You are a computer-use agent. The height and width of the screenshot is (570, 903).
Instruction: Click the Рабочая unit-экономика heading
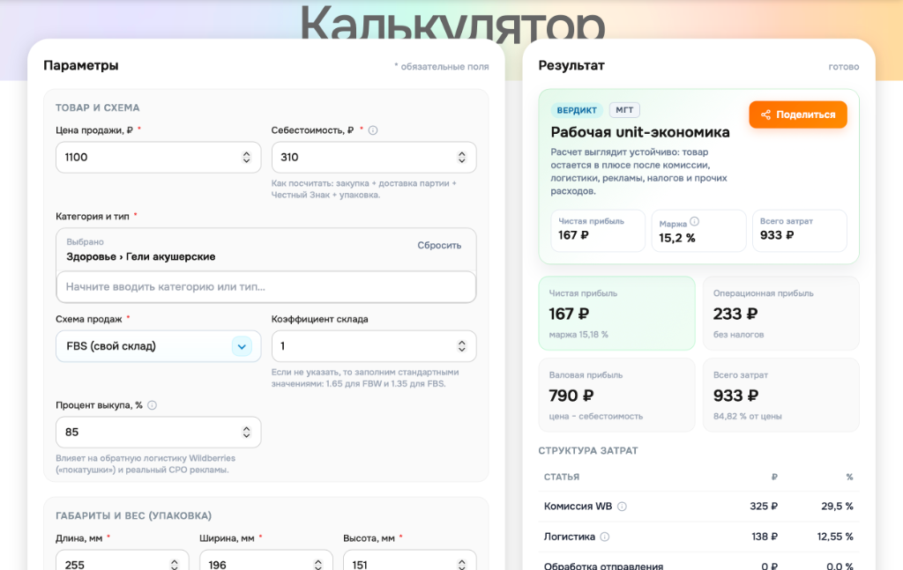click(x=640, y=132)
